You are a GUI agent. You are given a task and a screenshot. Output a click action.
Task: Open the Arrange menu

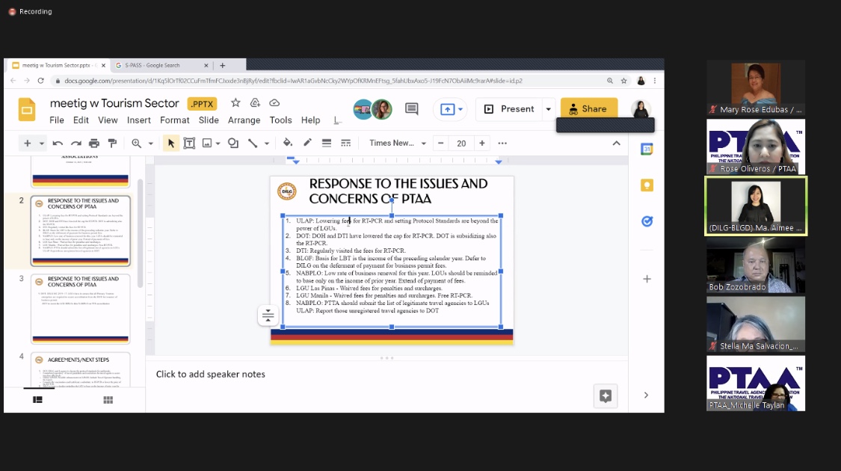[244, 120]
